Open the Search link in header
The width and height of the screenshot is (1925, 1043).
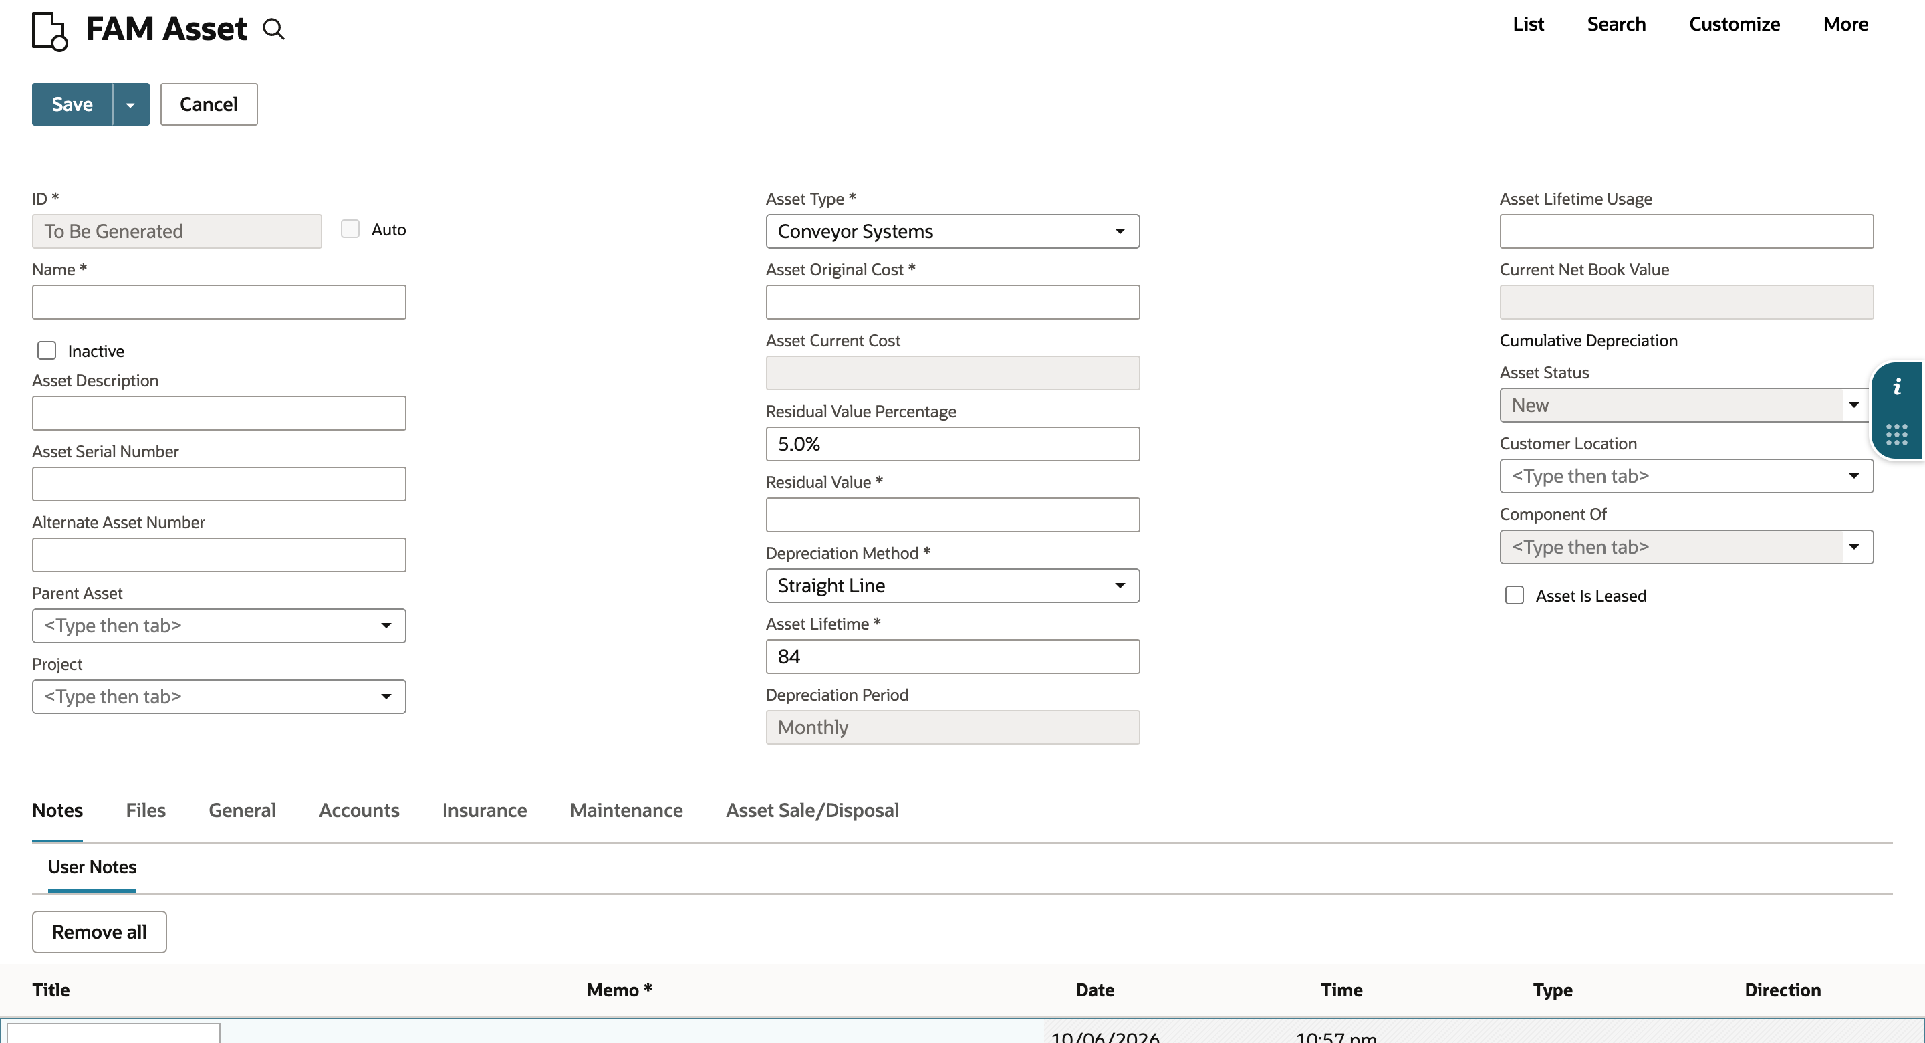tap(1616, 24)
